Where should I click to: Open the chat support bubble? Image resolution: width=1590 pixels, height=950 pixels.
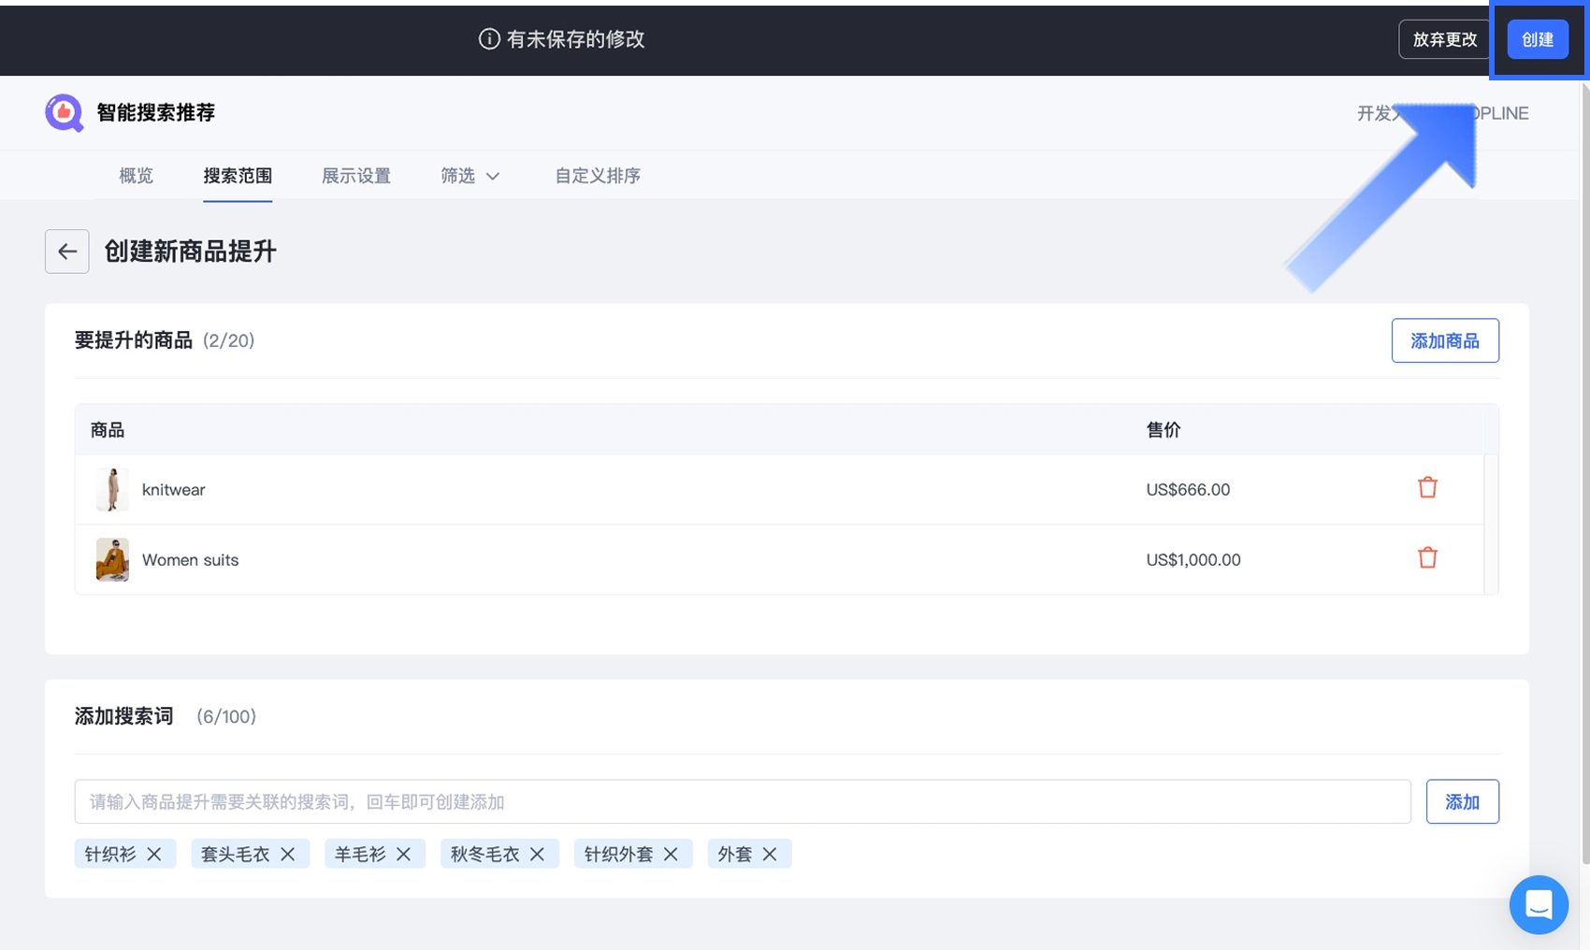(x=1539, y=904)
